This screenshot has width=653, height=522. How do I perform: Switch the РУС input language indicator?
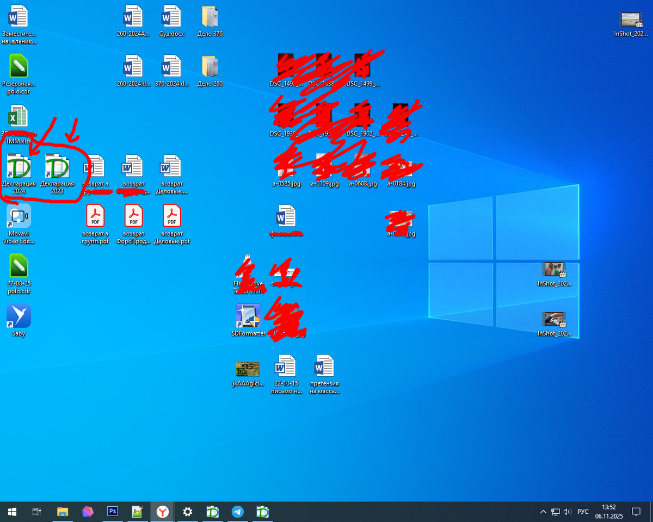pos(583,512)
